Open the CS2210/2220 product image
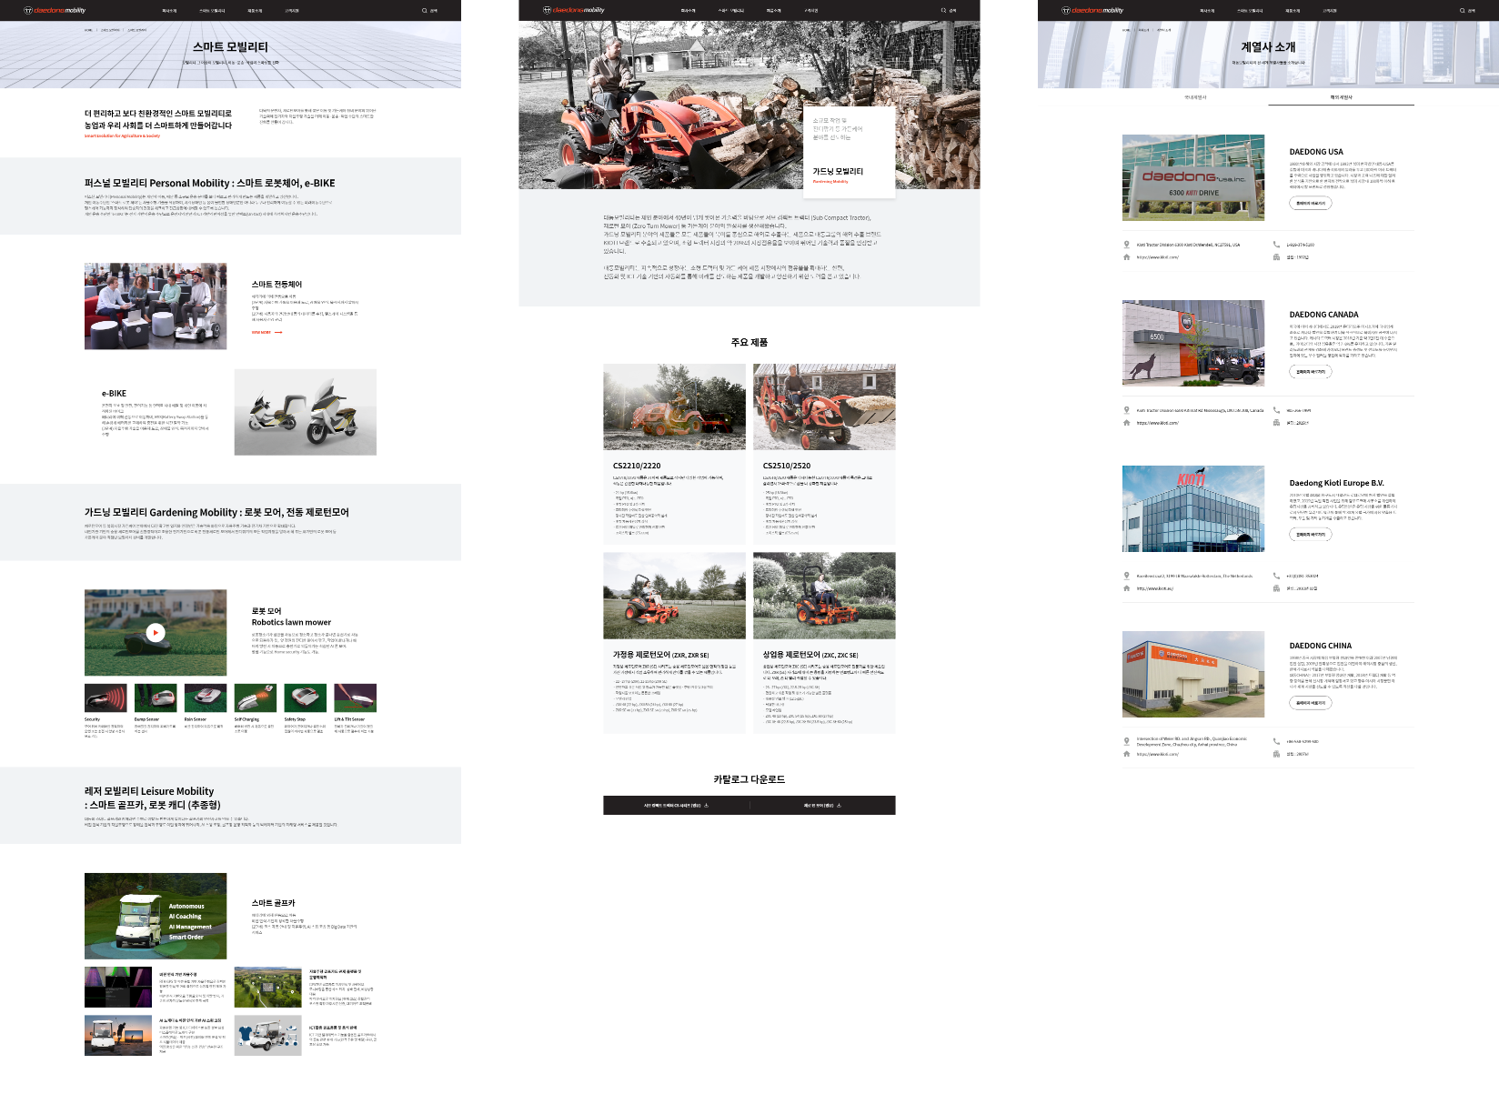The image size is (1499, 1104). click(x=674, y=406)
